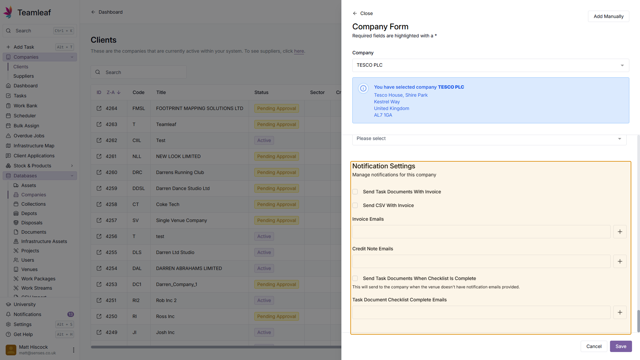Click Infrastructure Map sidebar icon
The image size is (640, 360).
coord(8,146)
